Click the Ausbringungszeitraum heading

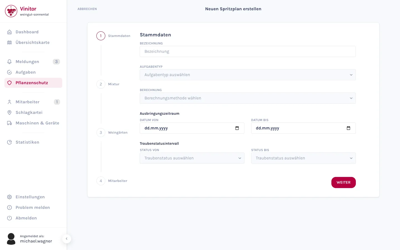pyautogui.click(x=159, y=113)
